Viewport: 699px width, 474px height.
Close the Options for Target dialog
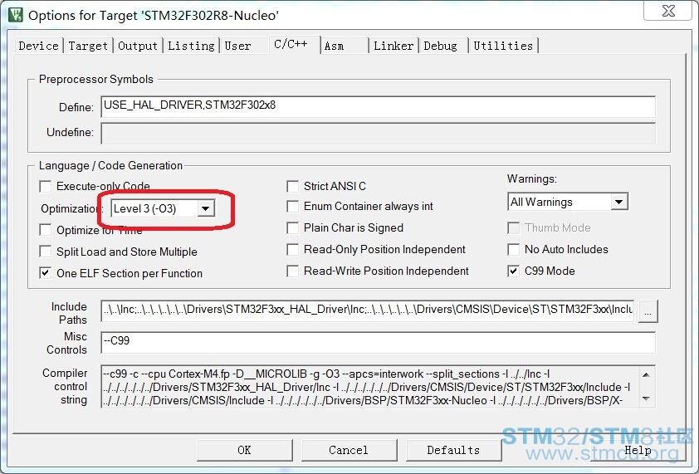[667, 11]
